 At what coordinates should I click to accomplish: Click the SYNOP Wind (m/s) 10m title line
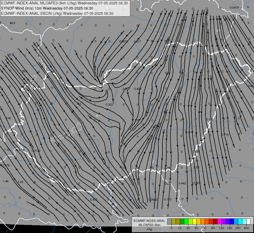click(47, 8)
